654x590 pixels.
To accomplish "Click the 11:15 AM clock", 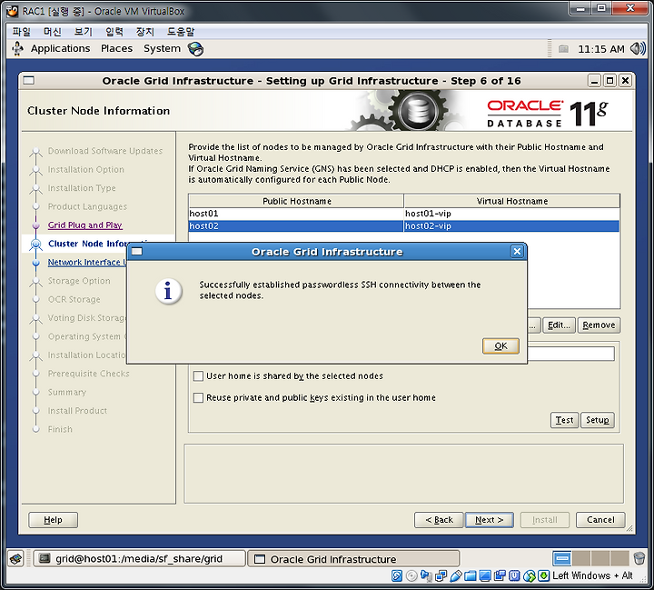I will point(600,49).
